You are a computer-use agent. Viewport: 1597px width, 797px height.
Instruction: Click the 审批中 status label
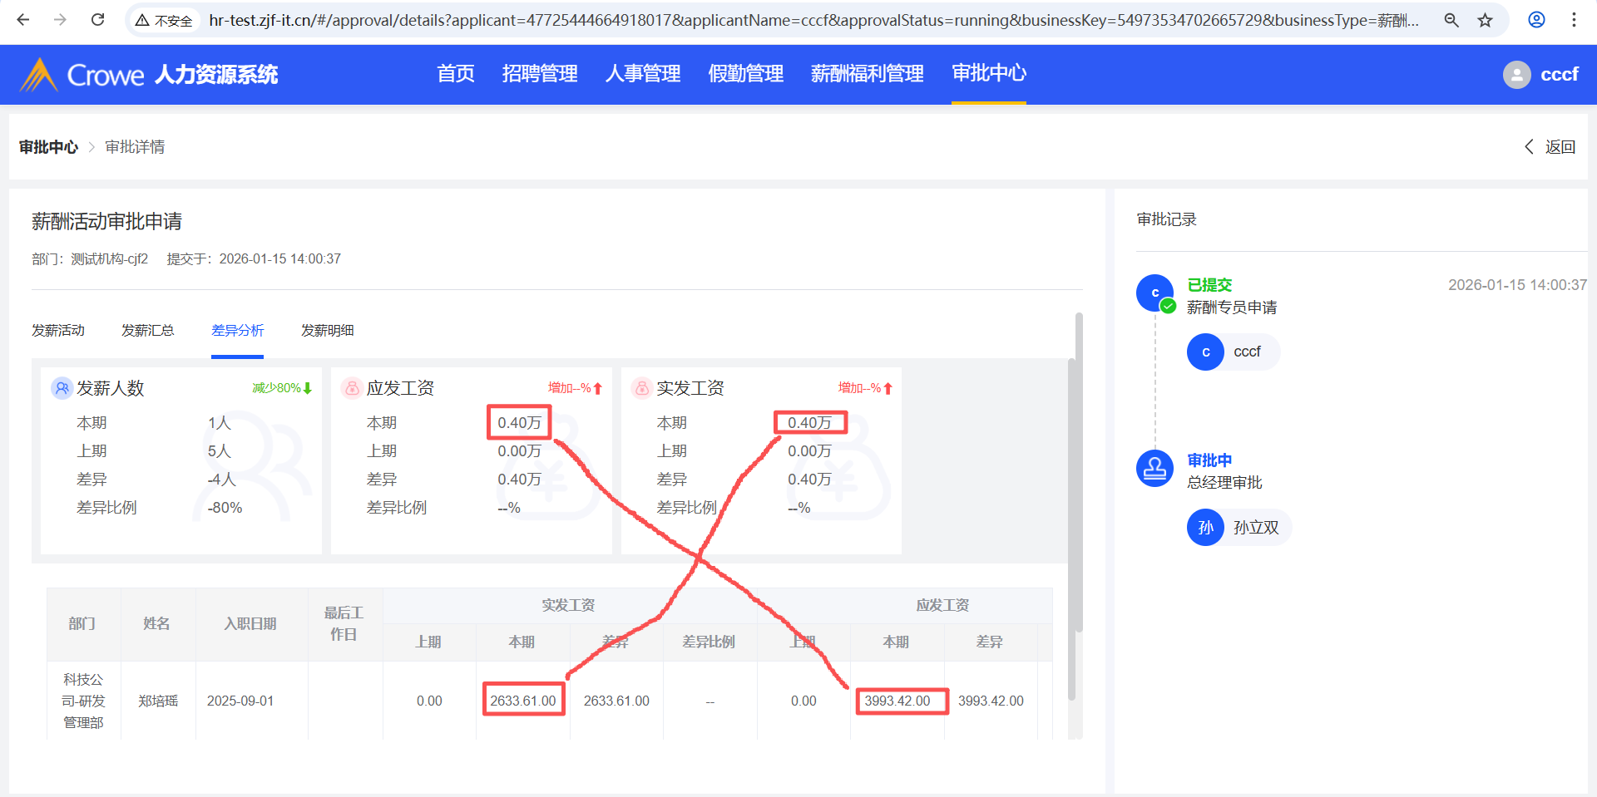[x=1209, y=460]
